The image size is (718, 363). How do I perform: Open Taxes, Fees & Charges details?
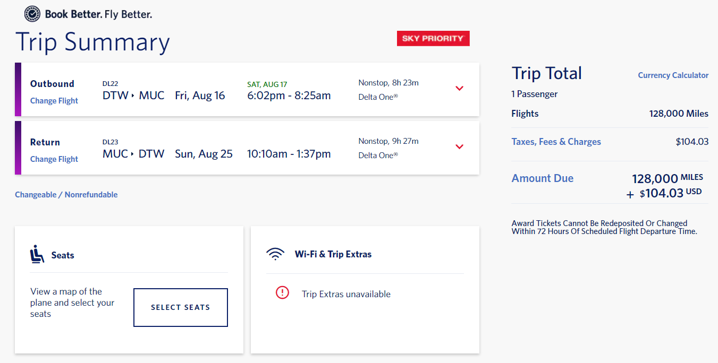click(x=556, y=142)
